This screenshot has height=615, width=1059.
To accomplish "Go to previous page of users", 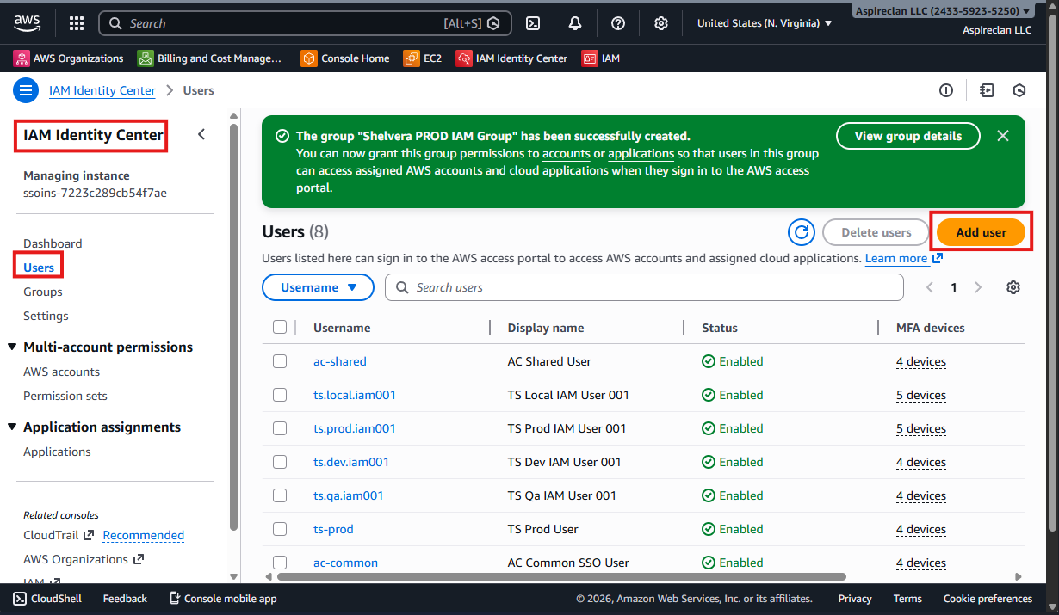I will [x=930, y=287].
